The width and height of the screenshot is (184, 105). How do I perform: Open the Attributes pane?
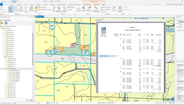coord(71,7)
